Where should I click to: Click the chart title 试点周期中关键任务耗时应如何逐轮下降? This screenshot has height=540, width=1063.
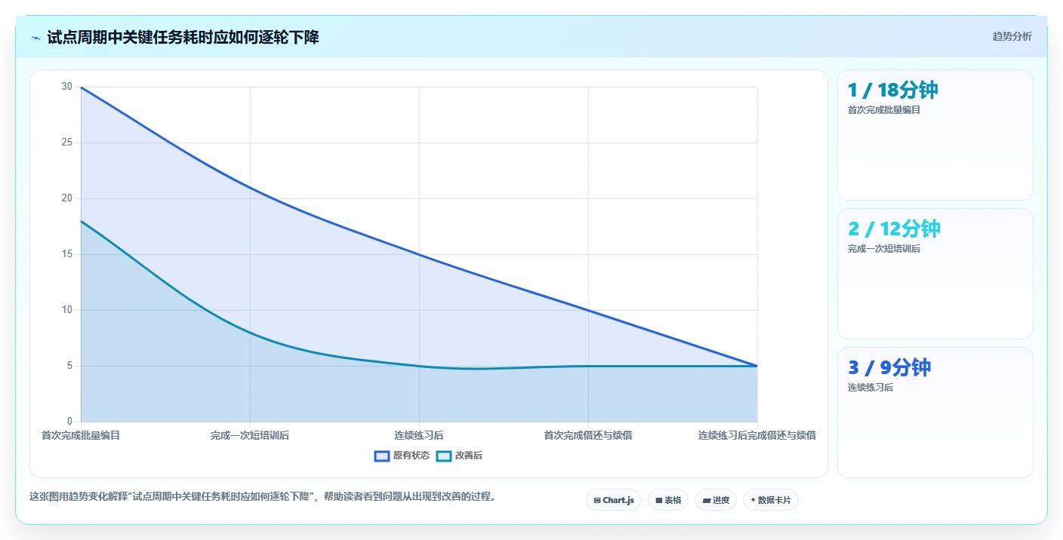183,37
